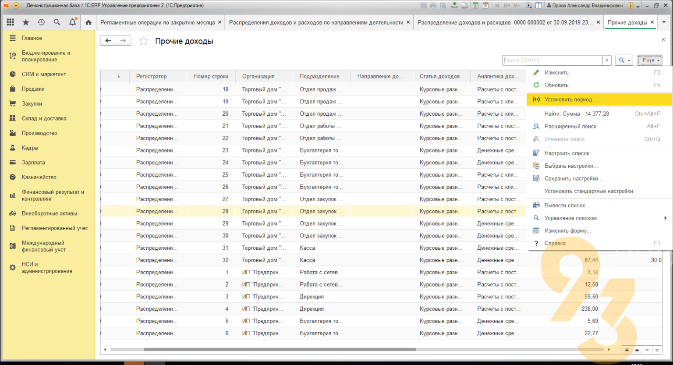Switch to tab Распределения доходов и расходов по направлениям

click(x=316, y=22)
